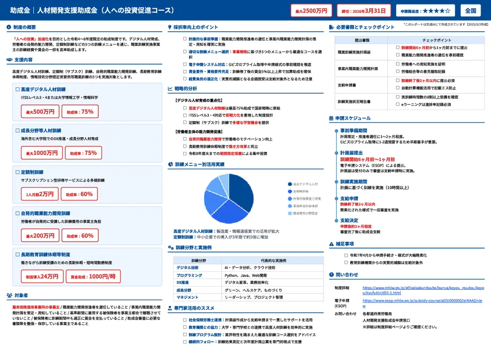Click the line chart icon beside 戦略的分析
The width and height of the screenshot is (491, 346).
(x=170, y=89)
